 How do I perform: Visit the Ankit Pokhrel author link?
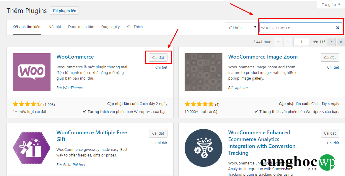[74, 164]
